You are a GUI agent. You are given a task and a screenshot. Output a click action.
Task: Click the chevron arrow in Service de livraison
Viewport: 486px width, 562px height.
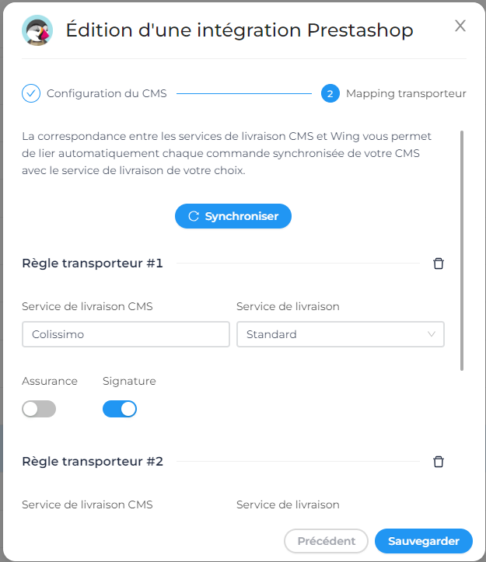pyautogui.click(x=432, y=334)
